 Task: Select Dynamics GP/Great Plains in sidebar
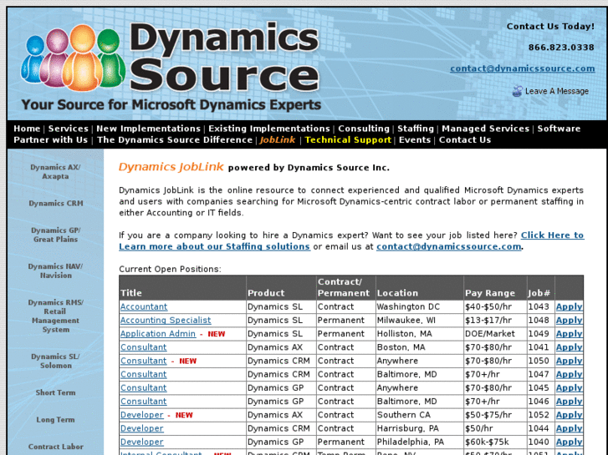[55, 235]
